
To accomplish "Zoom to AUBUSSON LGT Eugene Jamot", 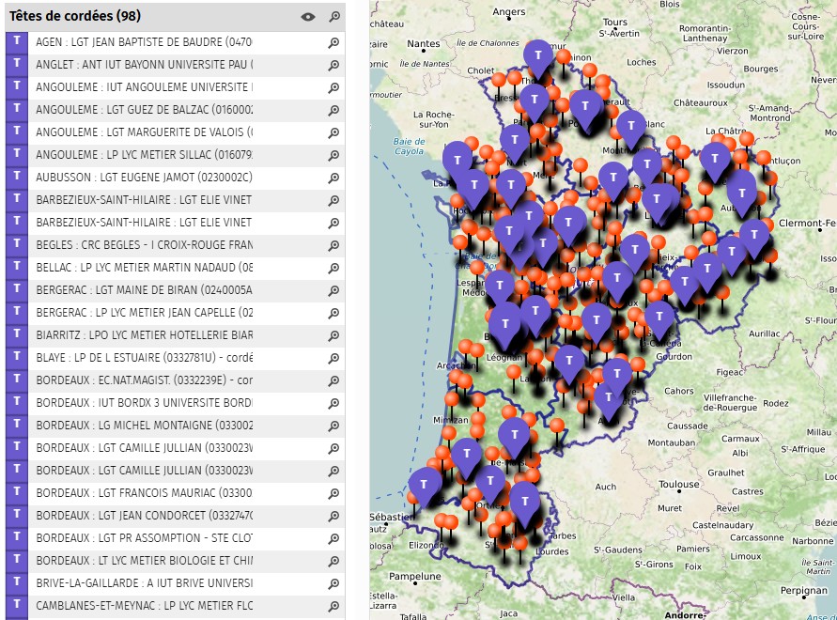I will click(333, 178).
